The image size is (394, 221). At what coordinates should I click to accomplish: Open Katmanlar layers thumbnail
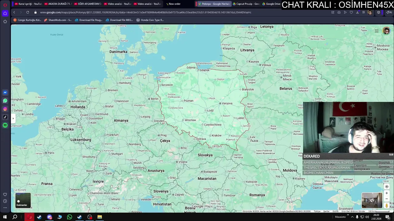[23, 200]
